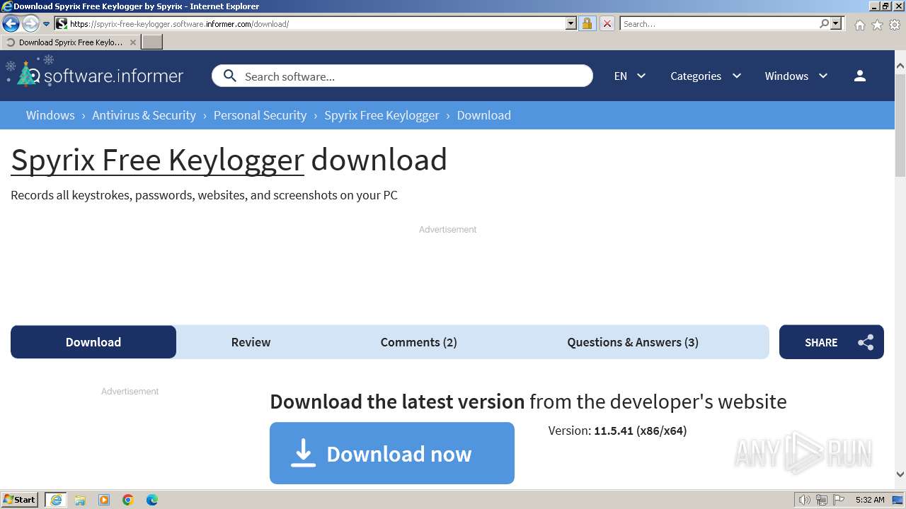Open Antivirus & Security breadcrumb
The width and height of the screenshot is (906, 509).
pyautogui.click(x=144, y=115)
